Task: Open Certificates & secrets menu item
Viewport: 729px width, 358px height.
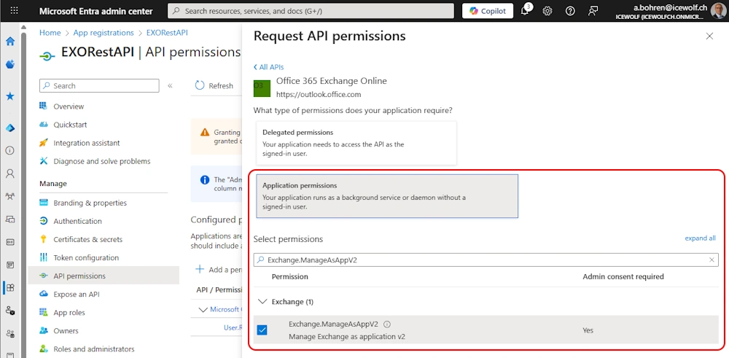Action: point(87,239)
